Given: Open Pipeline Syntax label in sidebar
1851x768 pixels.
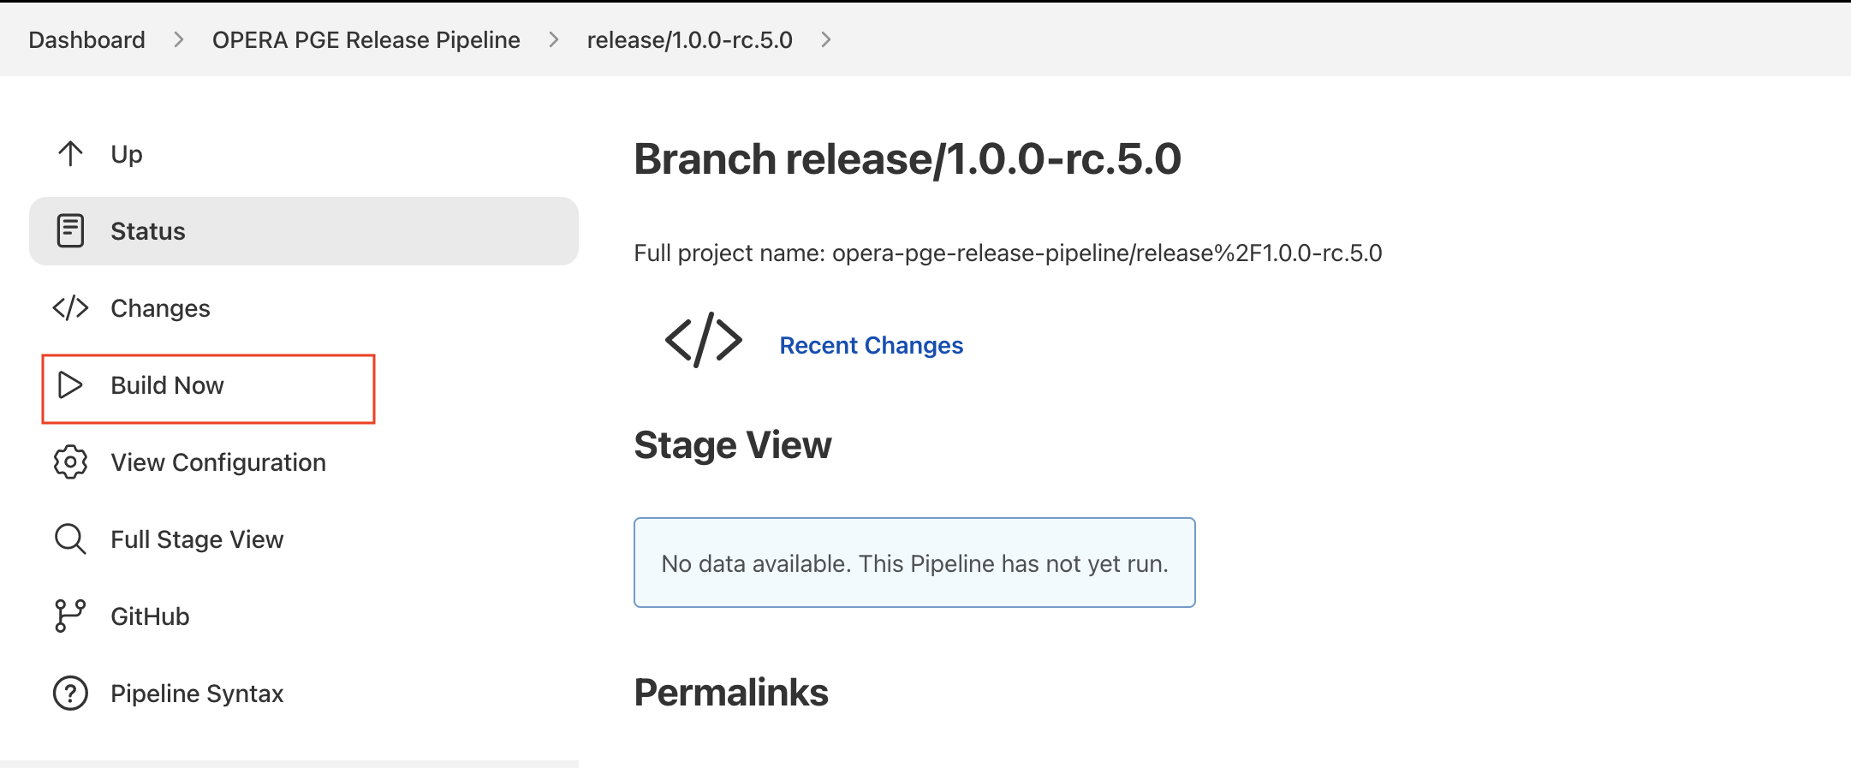Looking at the screenshot, I should [x=197, y=694].
